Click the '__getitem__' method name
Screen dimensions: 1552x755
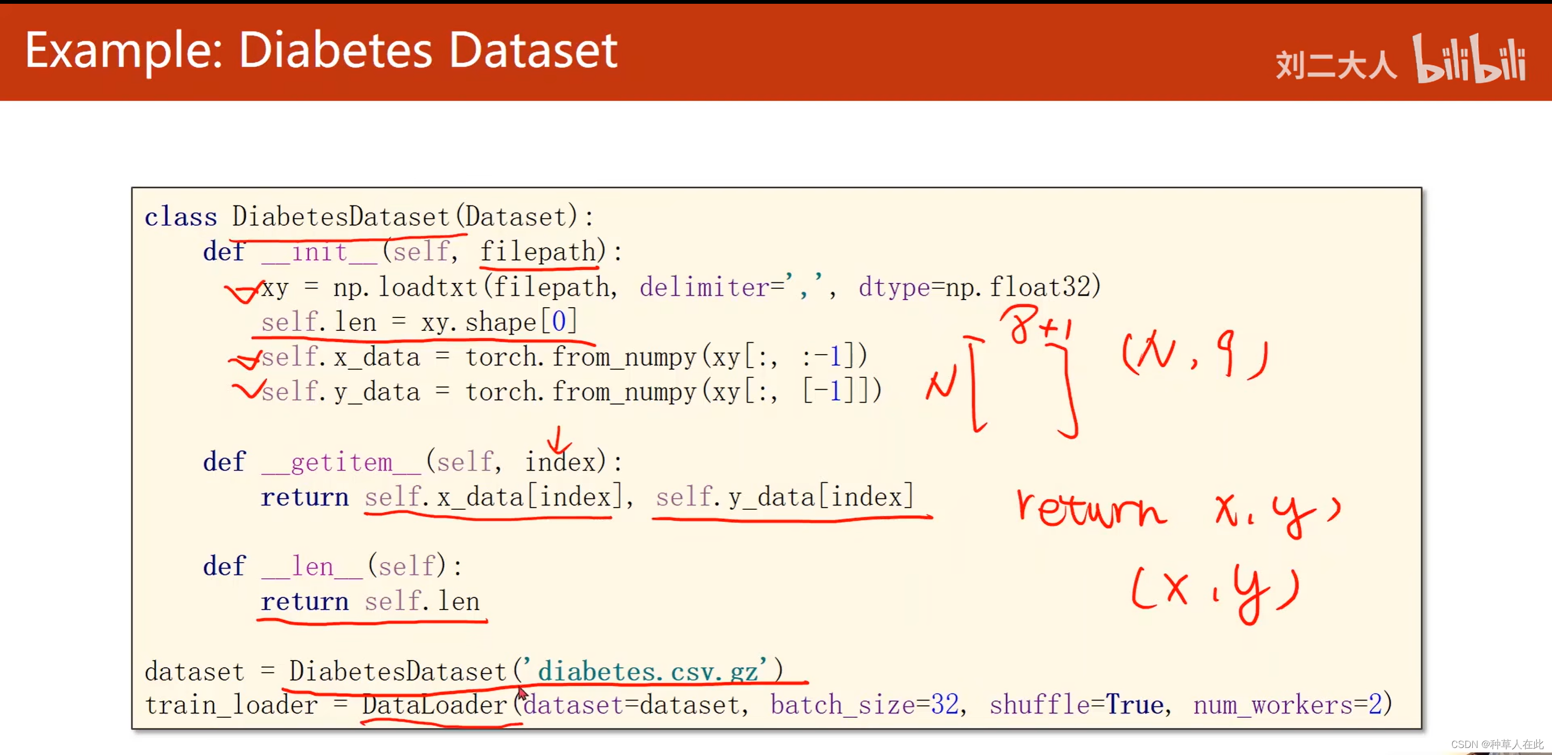342,462
